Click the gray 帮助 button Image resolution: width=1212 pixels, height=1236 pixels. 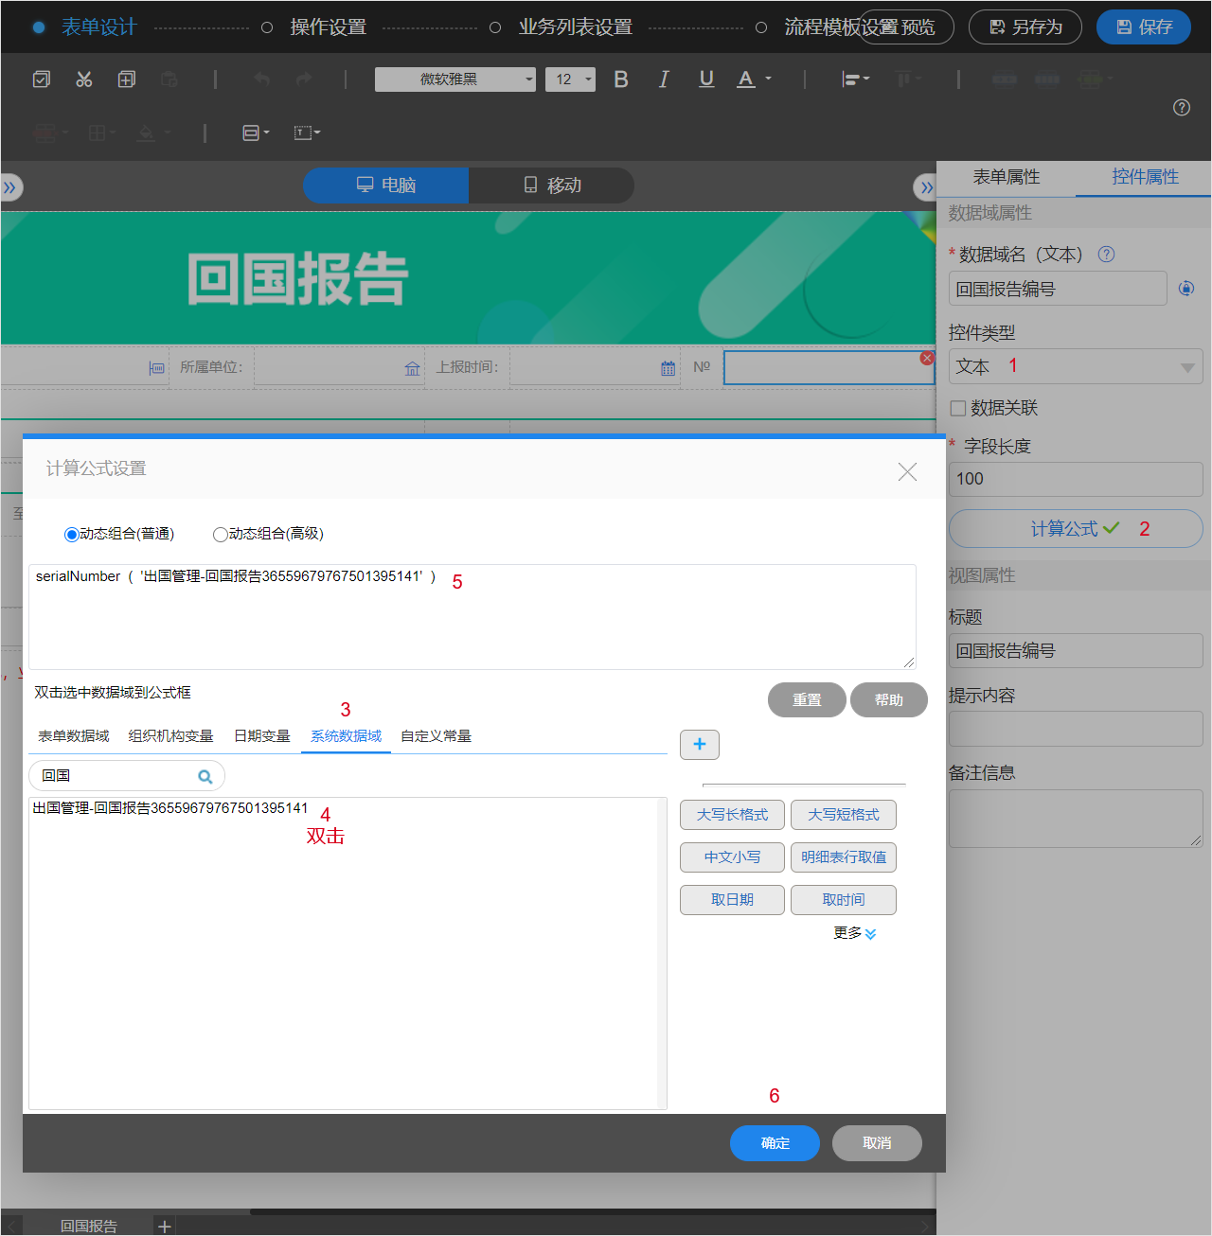click(889, 699)
